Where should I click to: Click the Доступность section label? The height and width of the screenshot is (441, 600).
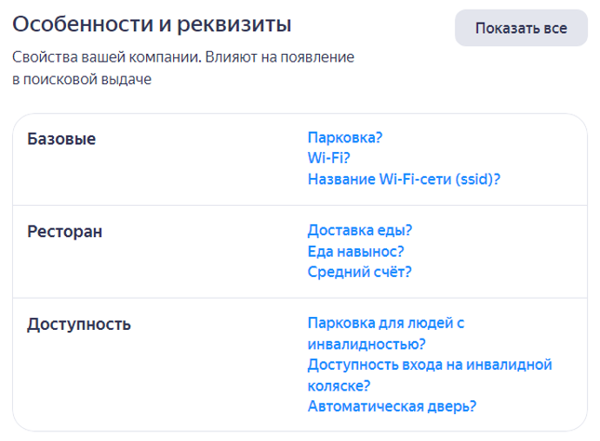(79, 325)
